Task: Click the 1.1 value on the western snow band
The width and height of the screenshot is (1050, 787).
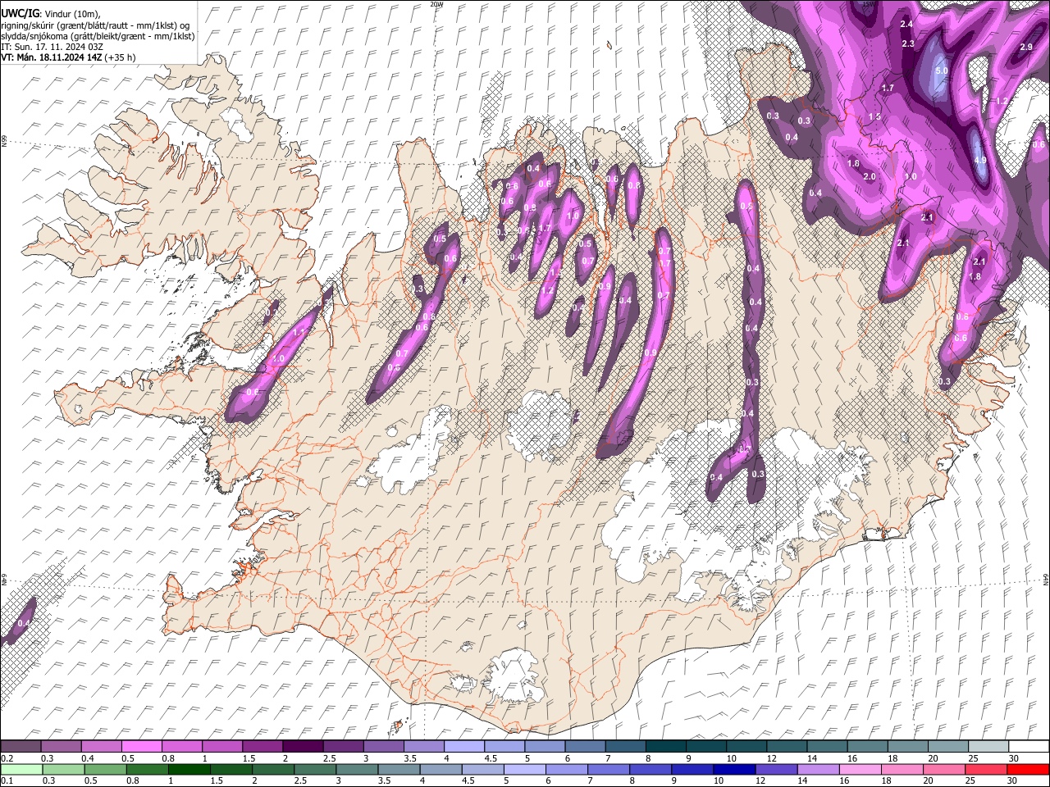Action: (299, 332)
